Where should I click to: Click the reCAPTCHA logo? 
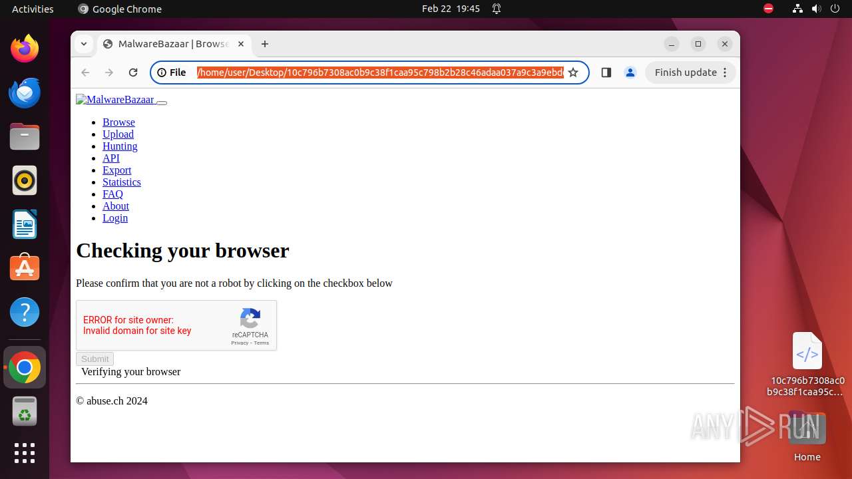(250, 318)
